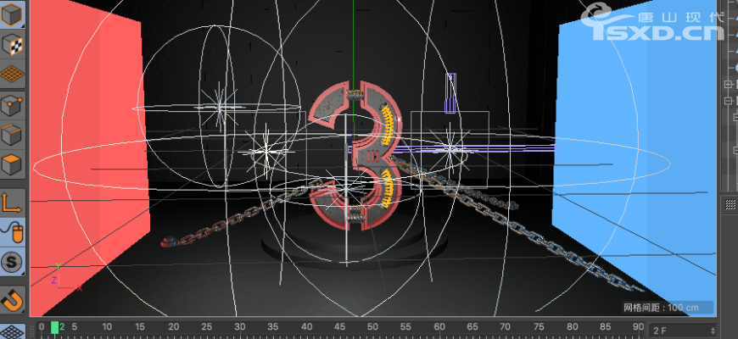The height and width of the screenshot is (339, 738).
Task: Click the Locked Workplane icon at palette bottom
Action: [x=12, y=331]
